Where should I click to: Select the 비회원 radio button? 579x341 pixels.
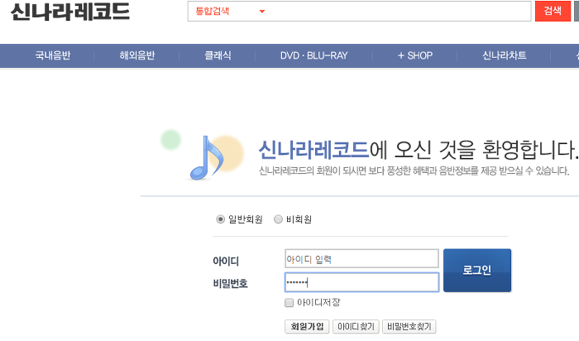(278, 219)
